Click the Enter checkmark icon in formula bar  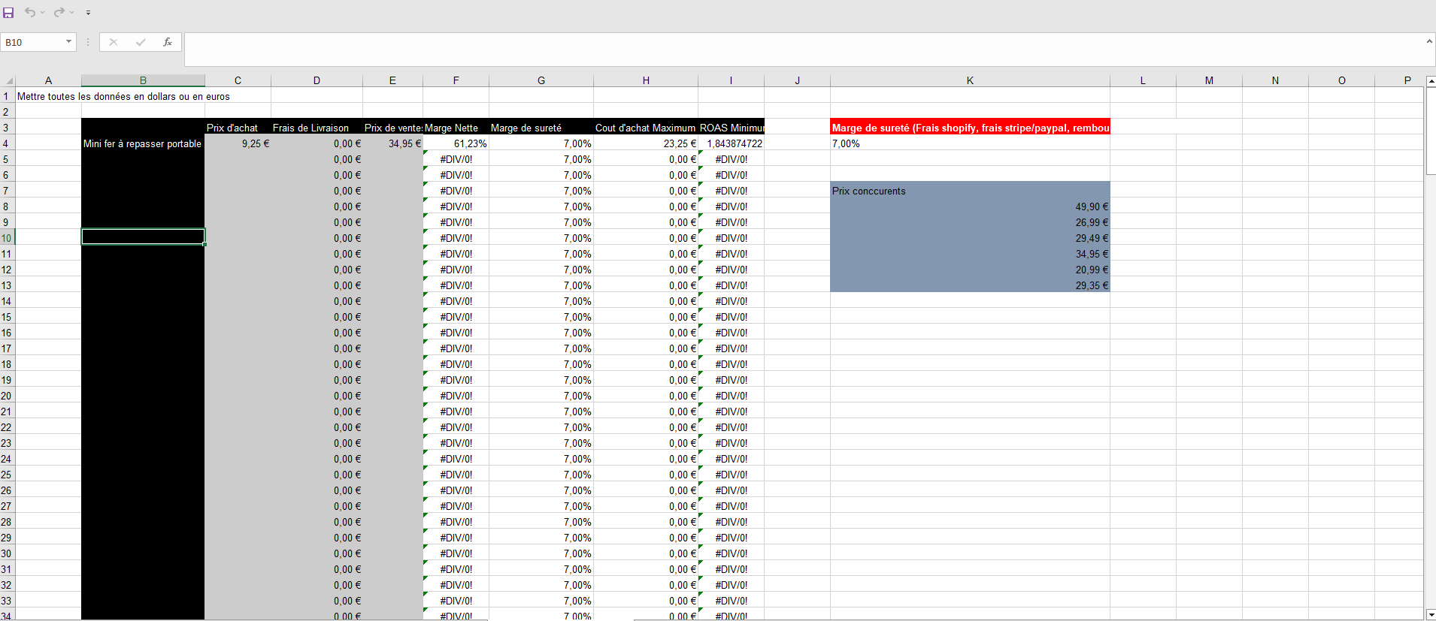click(x=141, y=42)
